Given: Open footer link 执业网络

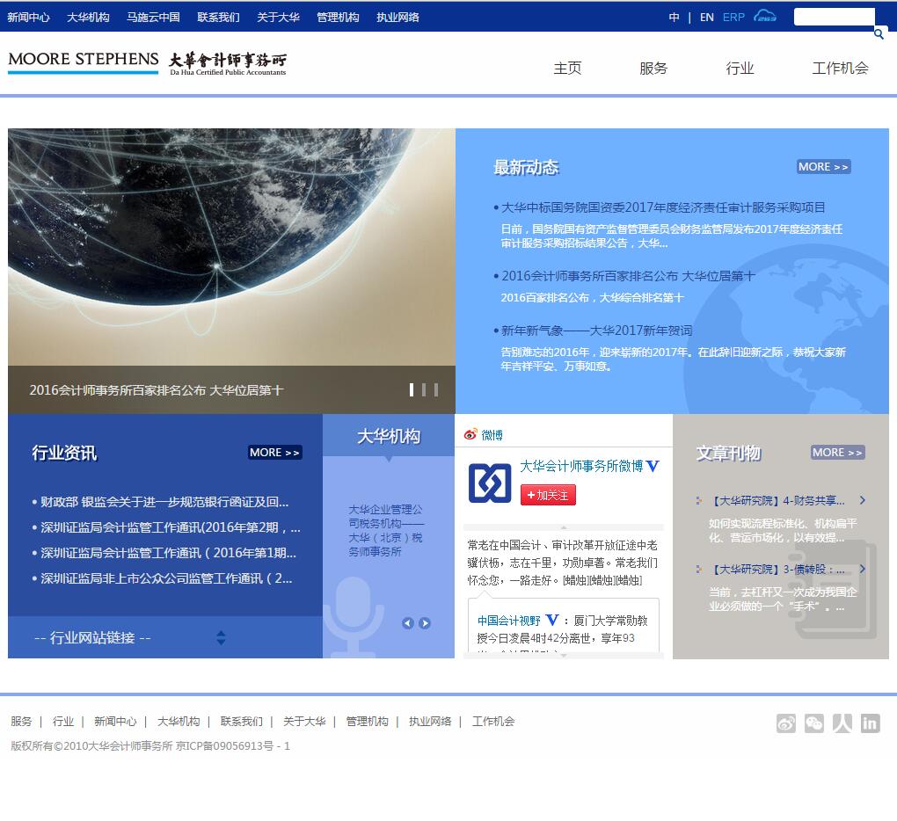Looking at the screenshot, I should pyautogui.click(x=430, y=722).
